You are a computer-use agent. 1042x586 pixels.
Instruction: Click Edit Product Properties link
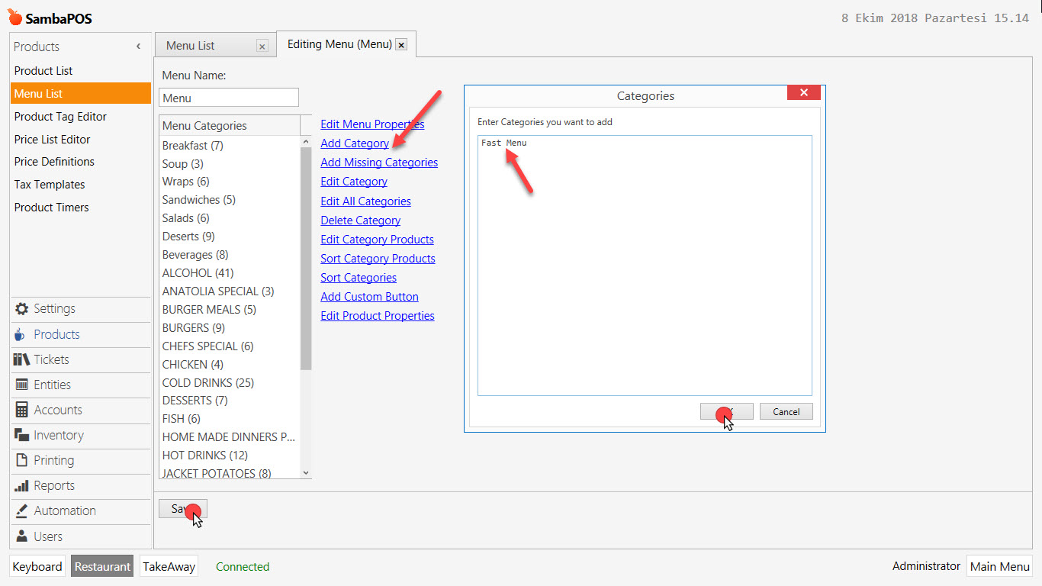(378, 316)
